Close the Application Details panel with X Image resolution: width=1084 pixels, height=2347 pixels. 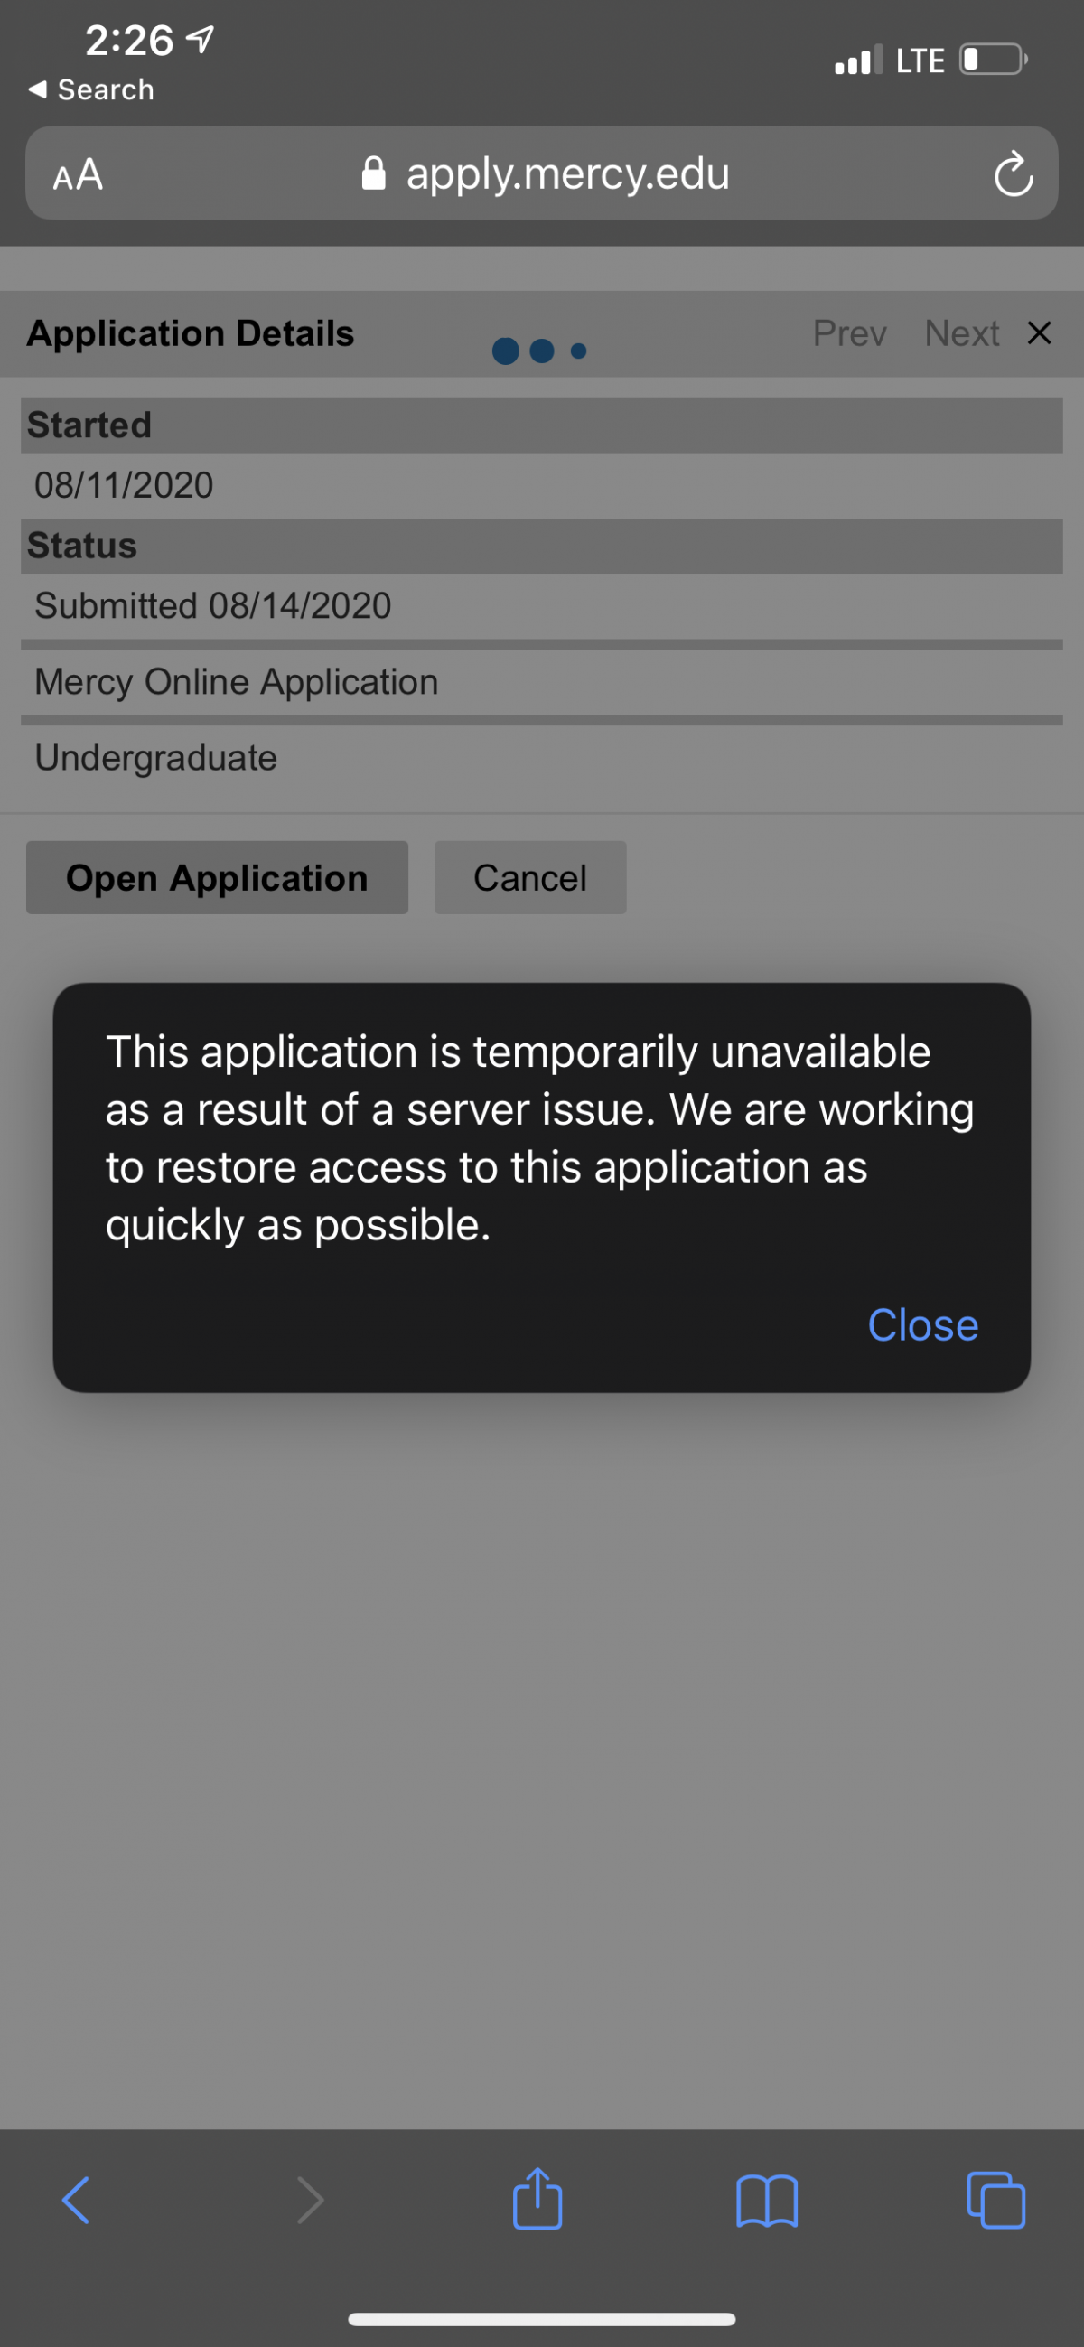pos(1040,332)
